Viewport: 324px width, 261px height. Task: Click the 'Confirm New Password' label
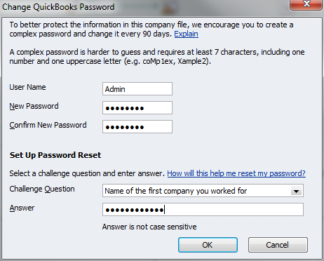click(48, 125)
